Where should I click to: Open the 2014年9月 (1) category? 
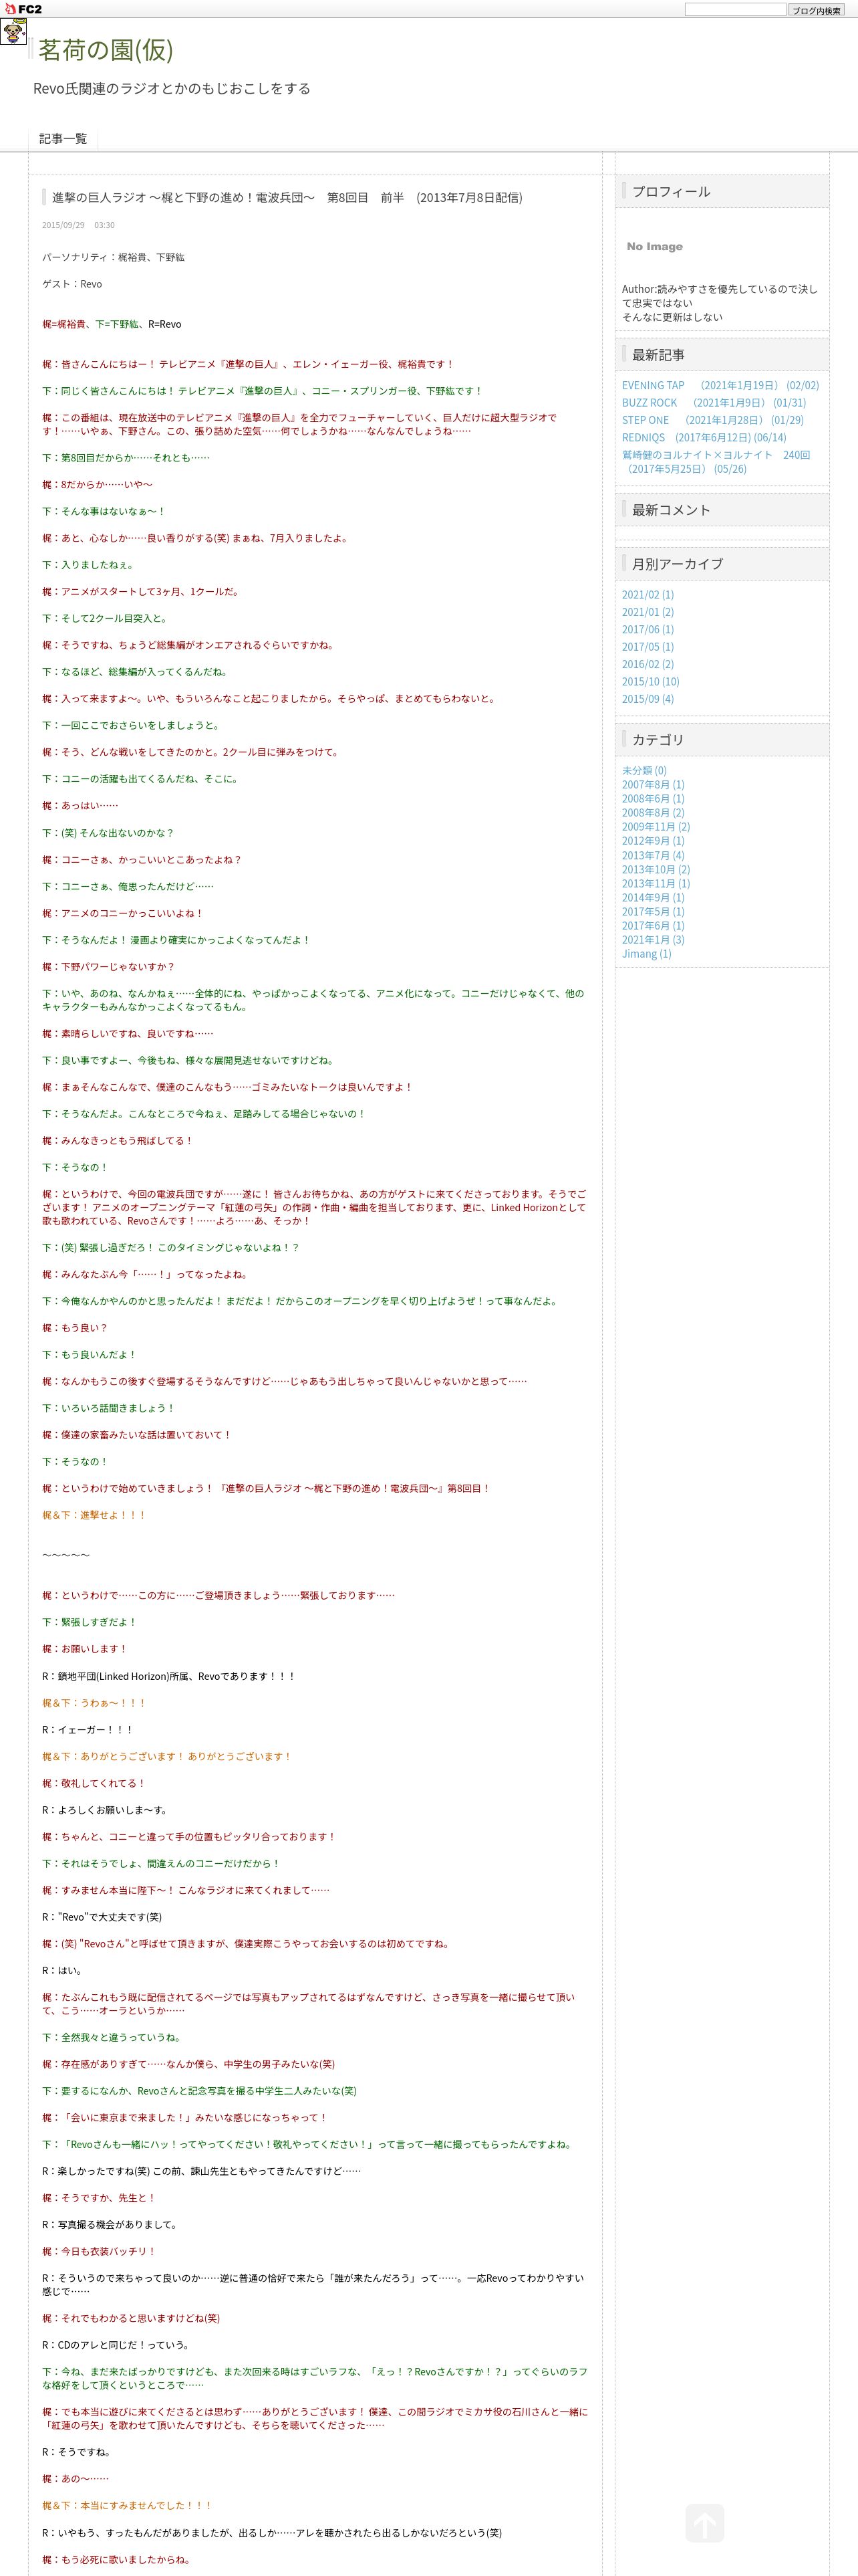[654, 897]
